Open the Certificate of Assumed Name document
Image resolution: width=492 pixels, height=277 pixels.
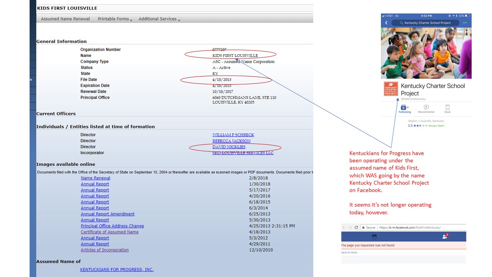click(110, 232)
